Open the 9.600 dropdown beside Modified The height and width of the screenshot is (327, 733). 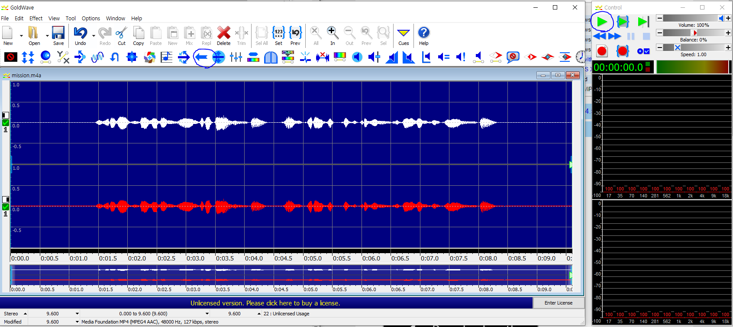tap(77, 322)
